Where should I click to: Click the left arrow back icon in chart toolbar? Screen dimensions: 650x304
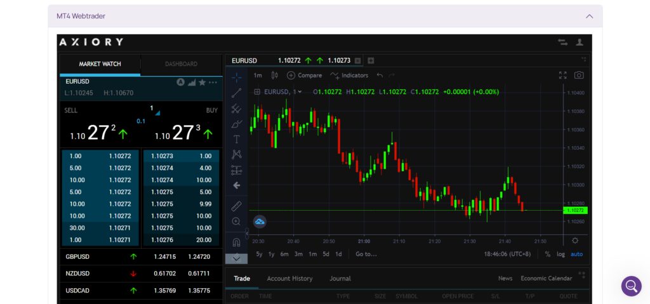237,185
